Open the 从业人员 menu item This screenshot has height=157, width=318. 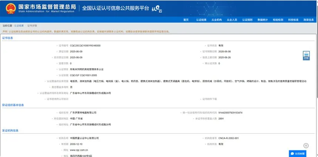(x=232, y=20)
